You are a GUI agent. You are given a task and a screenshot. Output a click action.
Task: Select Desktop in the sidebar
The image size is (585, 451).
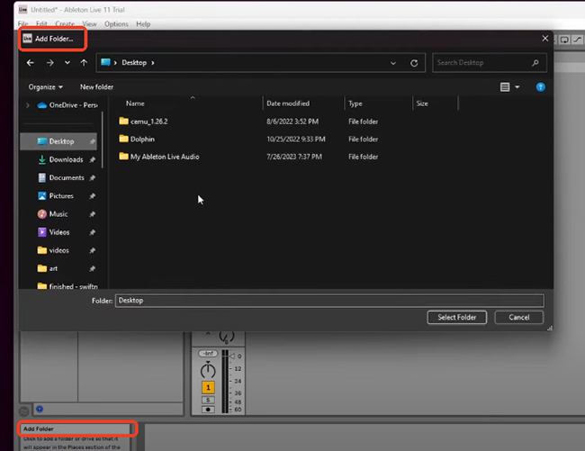pos(58,141)
